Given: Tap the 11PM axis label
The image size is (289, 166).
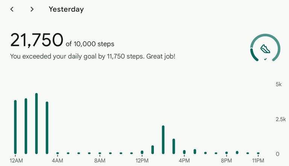Looking at the screenshot, I should point(258,161).
